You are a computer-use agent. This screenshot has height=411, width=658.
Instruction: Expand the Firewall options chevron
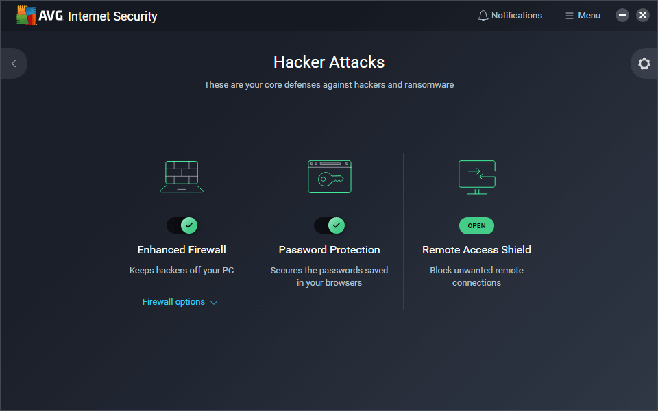[x=214, y=303]
